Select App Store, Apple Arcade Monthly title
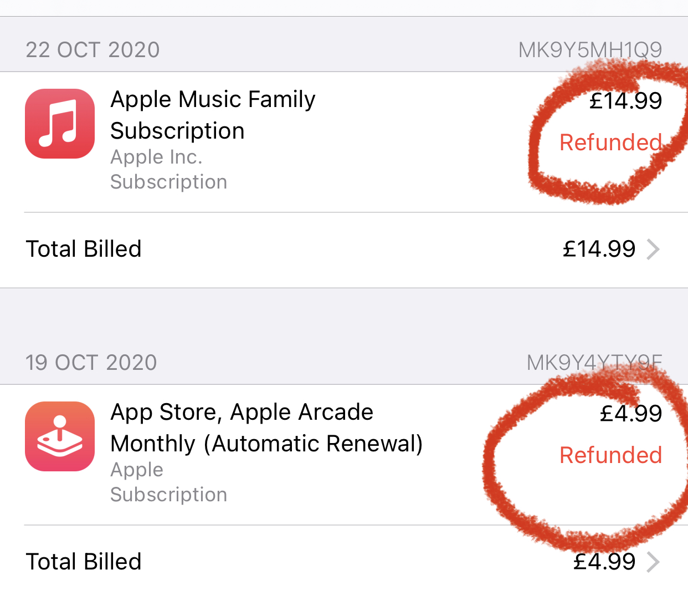This screenshot has height=595, width=688. click(x=266, y=428)
